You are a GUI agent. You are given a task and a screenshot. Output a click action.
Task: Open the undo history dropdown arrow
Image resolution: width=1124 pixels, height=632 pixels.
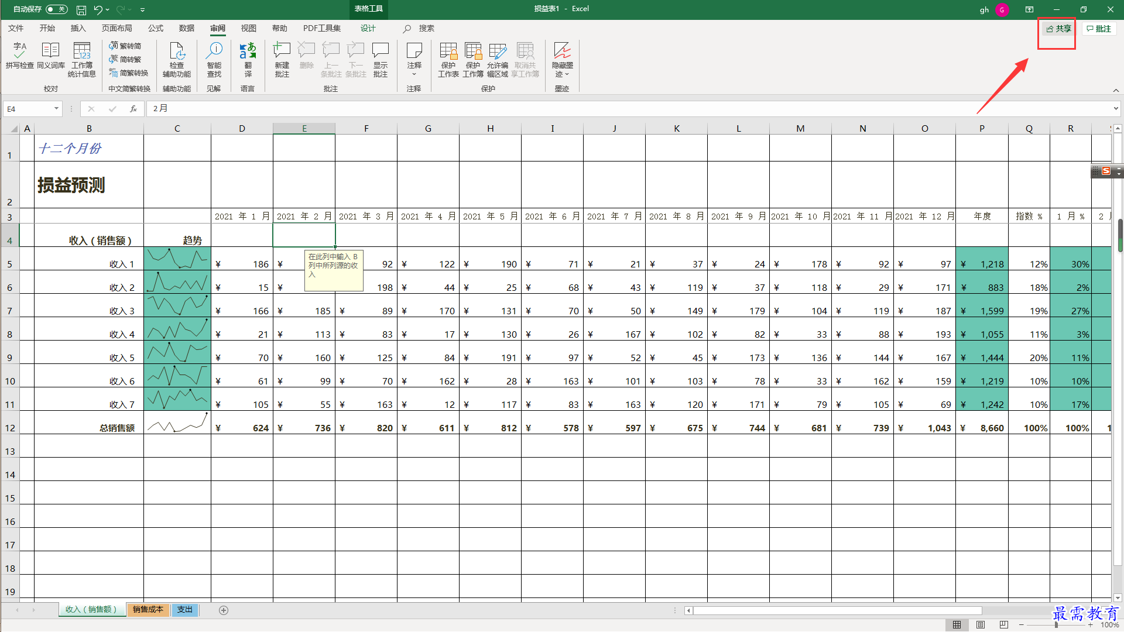point(108,9)
